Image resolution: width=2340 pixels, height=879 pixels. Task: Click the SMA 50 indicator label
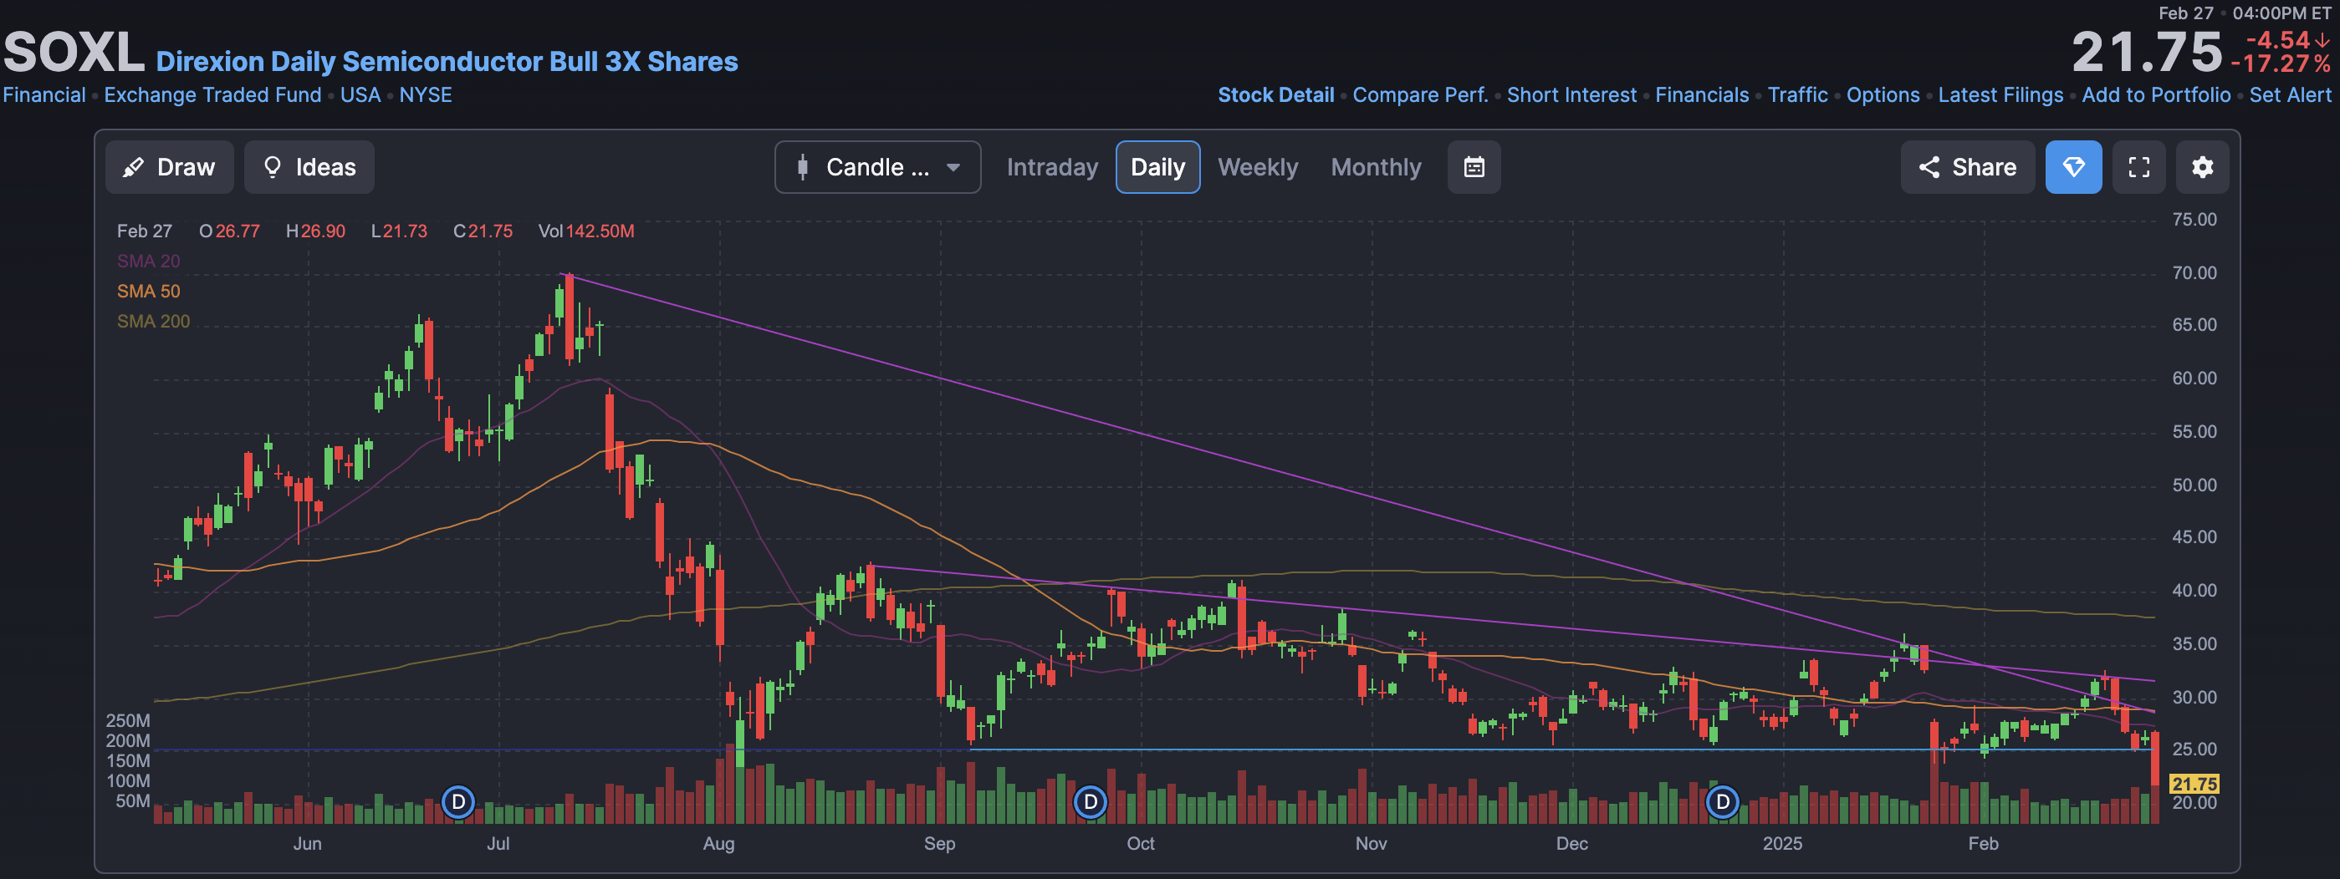pyautogui.click(x=148, y=291)
